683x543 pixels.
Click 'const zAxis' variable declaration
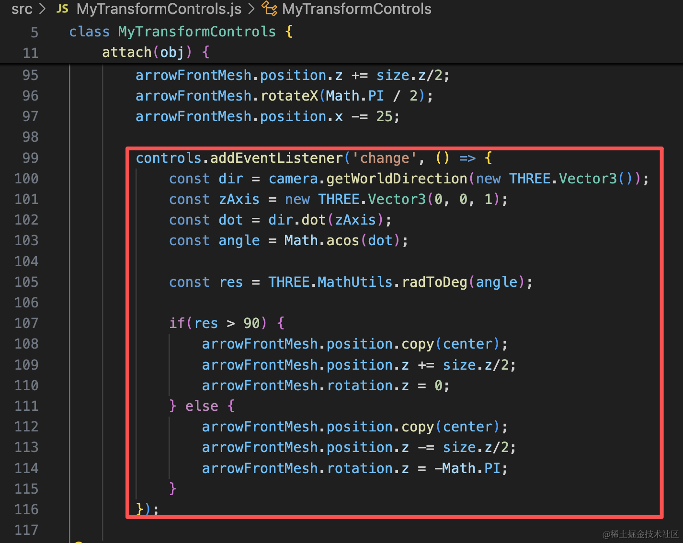click(x=215, y=199)
